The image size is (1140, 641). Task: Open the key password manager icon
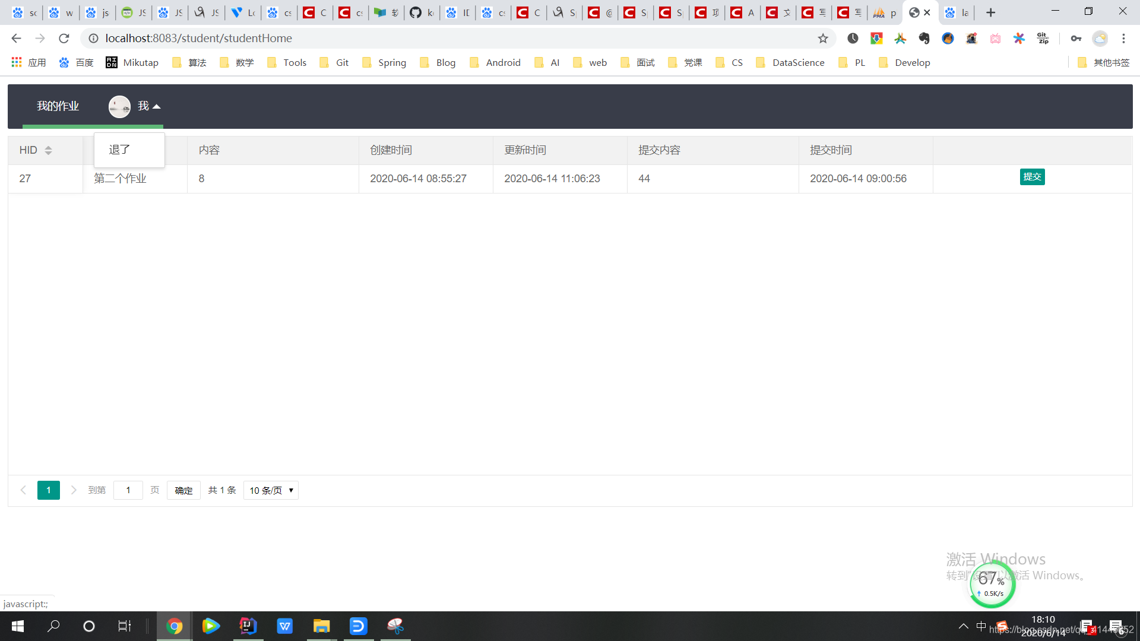[x=1076, y=38]
